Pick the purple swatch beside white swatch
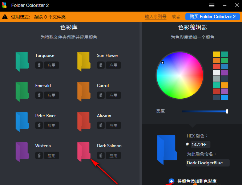This screenshot has height=185, width=242. point(225,73)
